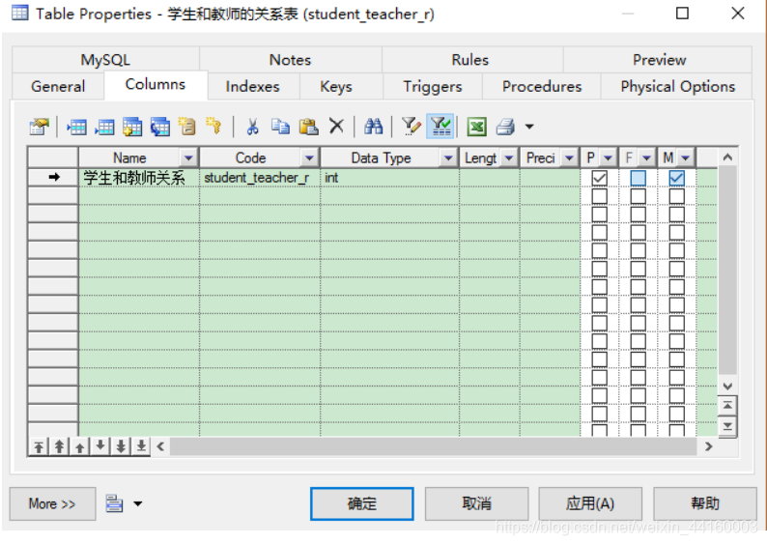Open M column filter dropdown

pyautogui.click(x=685, y=158)
